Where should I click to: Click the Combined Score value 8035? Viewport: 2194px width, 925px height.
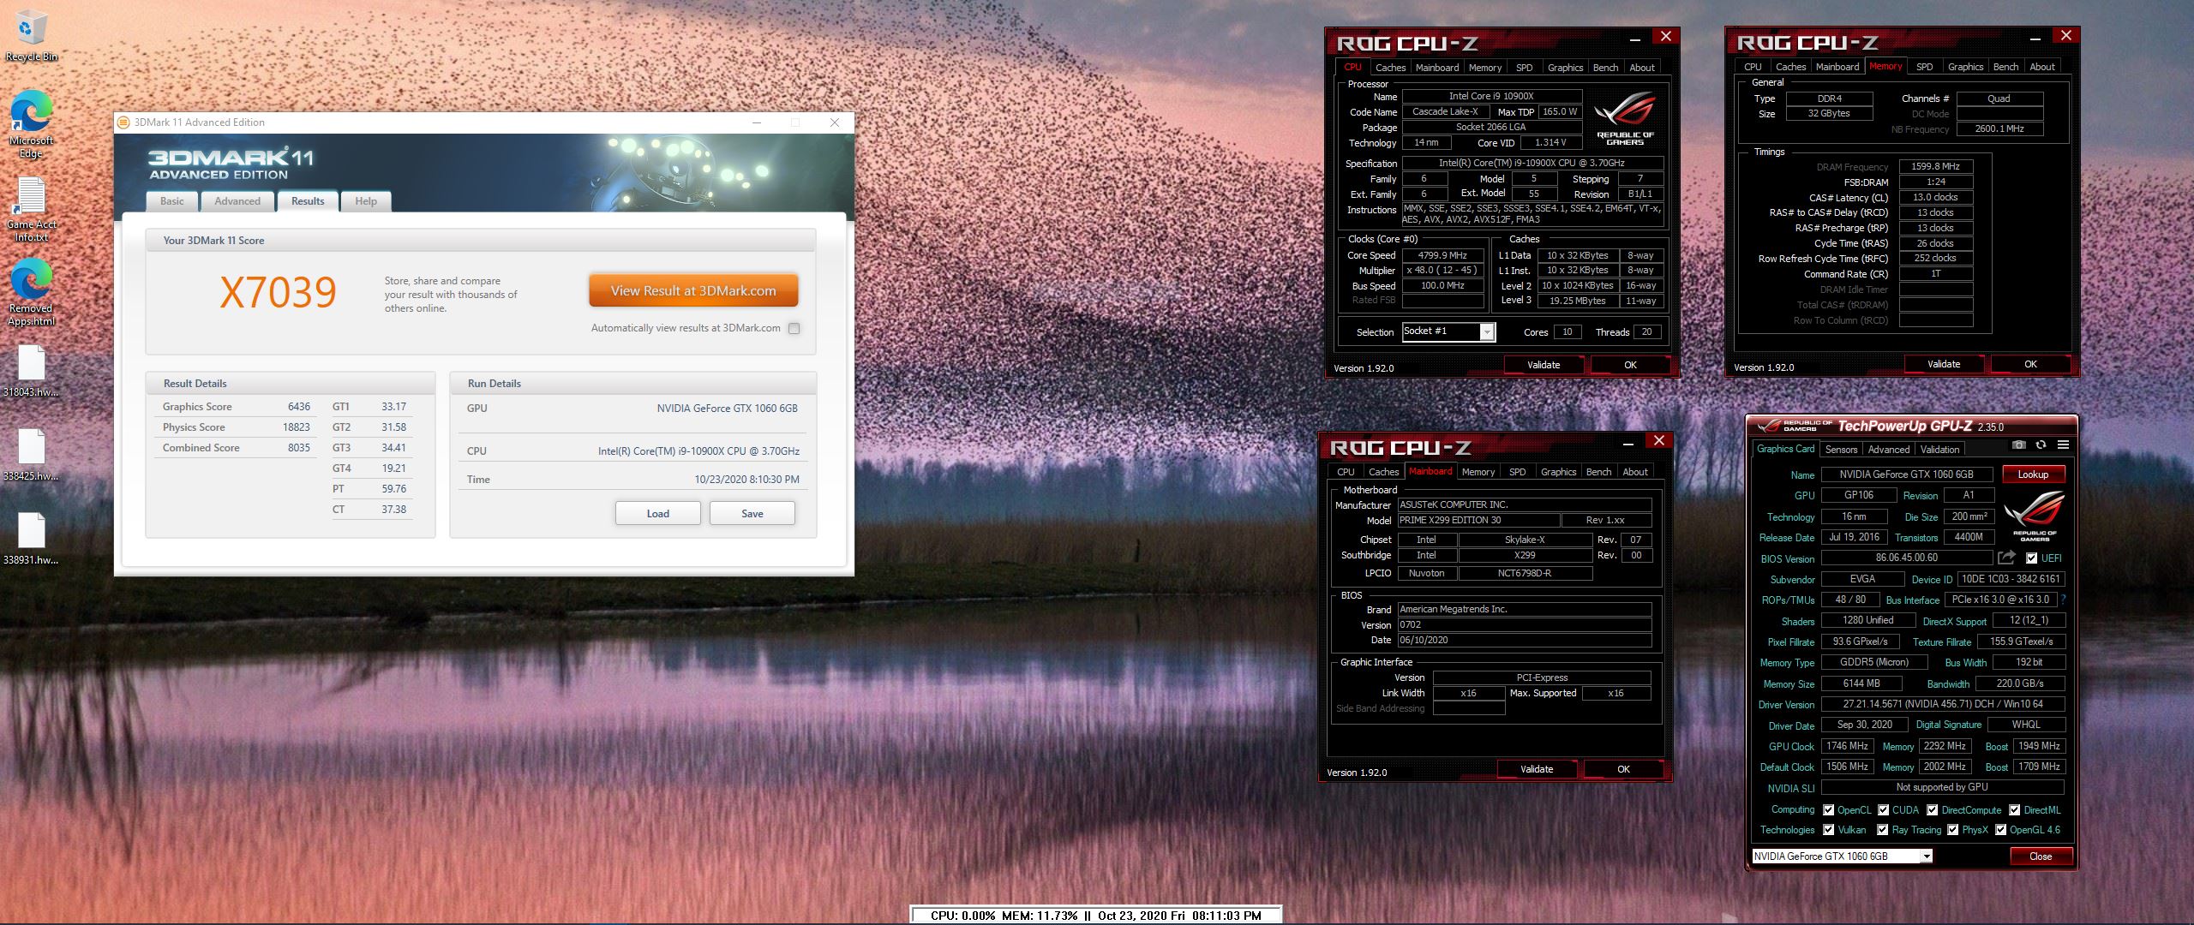pyautogui.click(x=299, y=448)
